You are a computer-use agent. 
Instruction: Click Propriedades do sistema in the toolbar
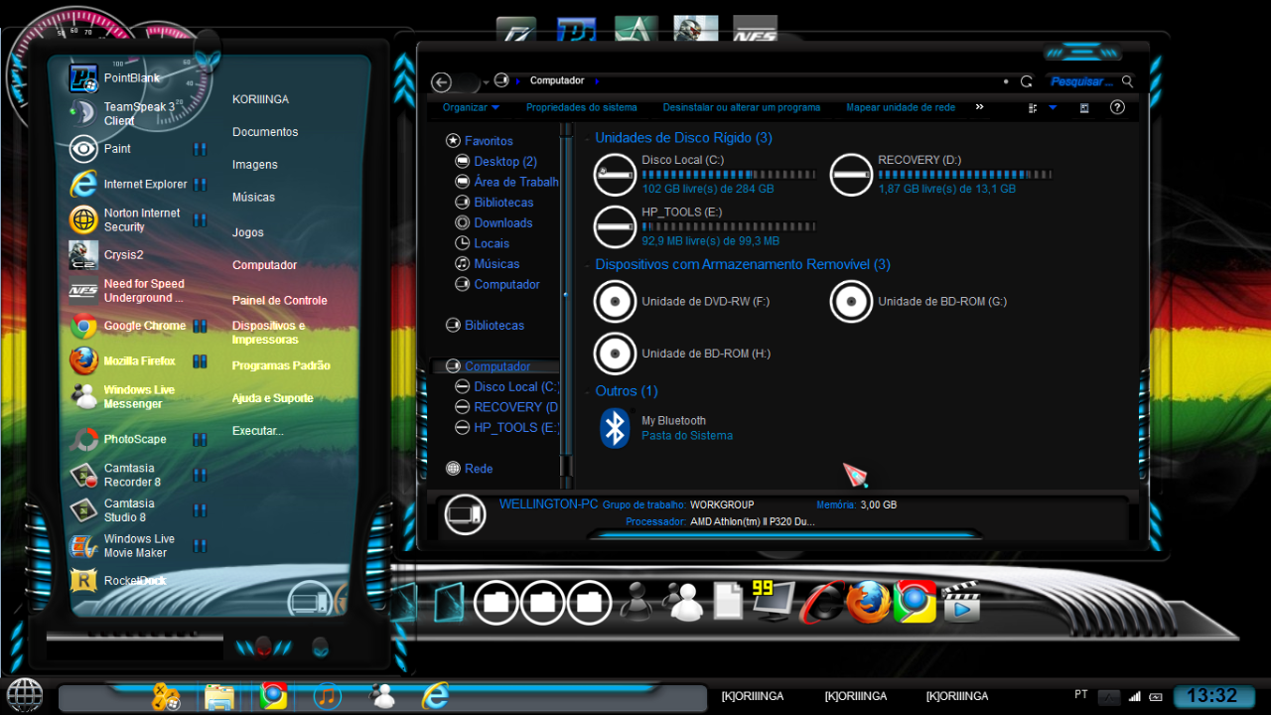tap(581, 107)
